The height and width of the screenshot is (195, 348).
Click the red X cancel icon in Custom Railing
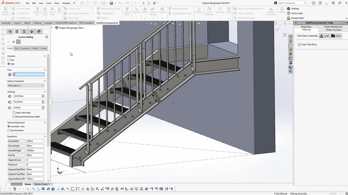(x=14, y=42)
